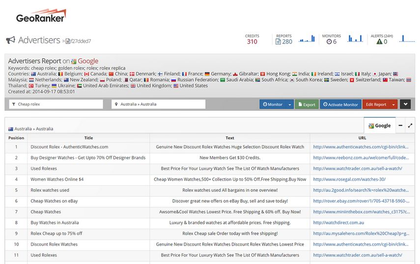Select text 'Rolex watches used All bargains in one overview!'
Image resolution: width=420 pixels, height=264 pixels.
tap(230, 190)
